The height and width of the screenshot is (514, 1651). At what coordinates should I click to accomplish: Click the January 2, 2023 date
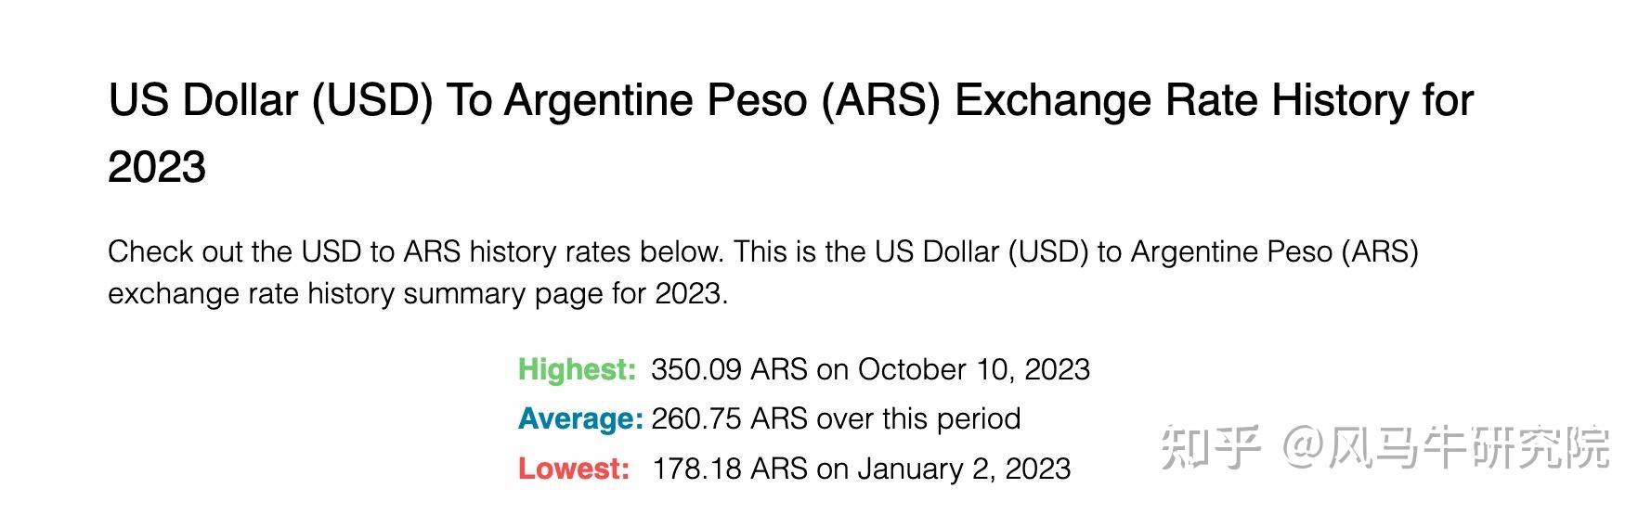coord(964,469)
